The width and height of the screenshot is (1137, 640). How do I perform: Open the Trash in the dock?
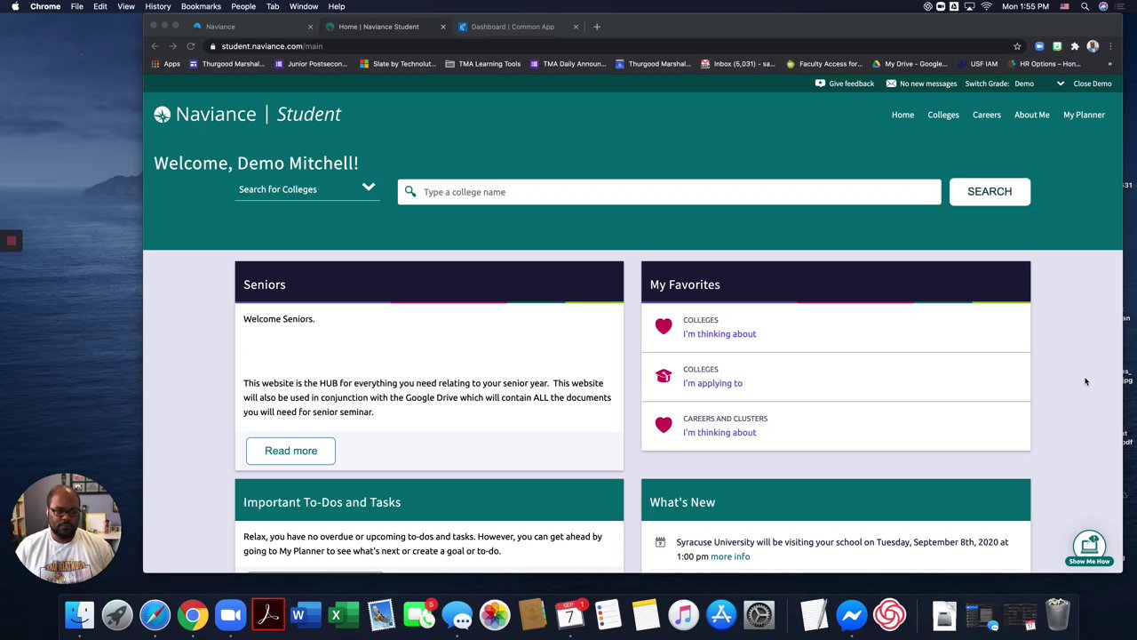pos(1057,615)
